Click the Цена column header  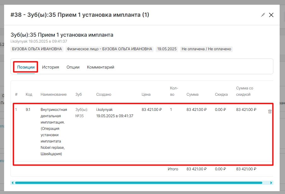click(x=146, y=94)
